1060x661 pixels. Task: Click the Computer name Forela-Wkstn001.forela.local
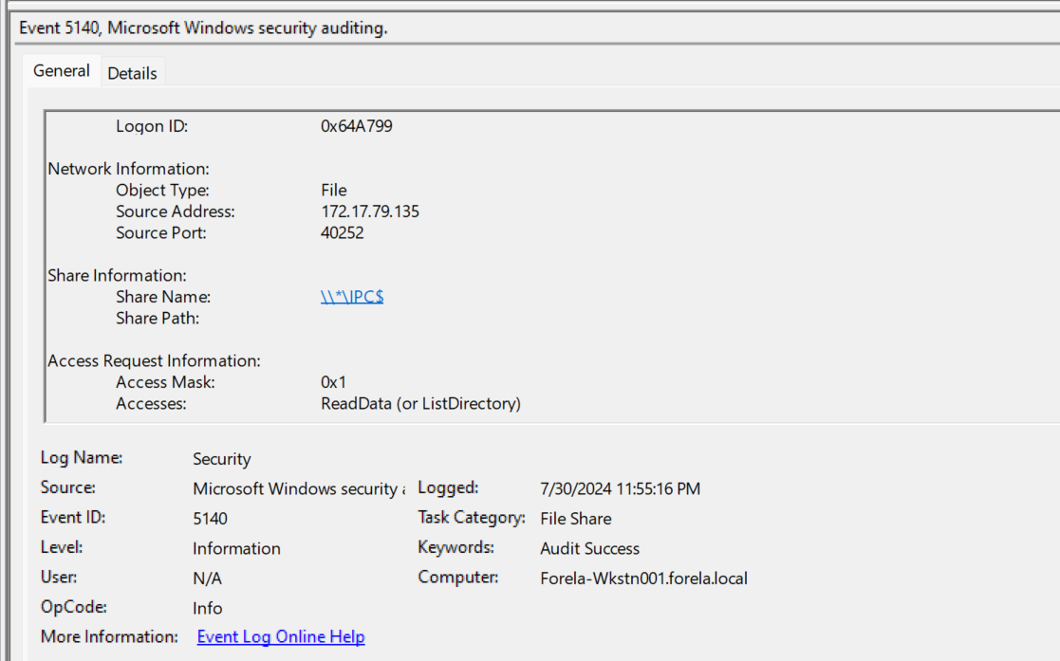[643, 578]
